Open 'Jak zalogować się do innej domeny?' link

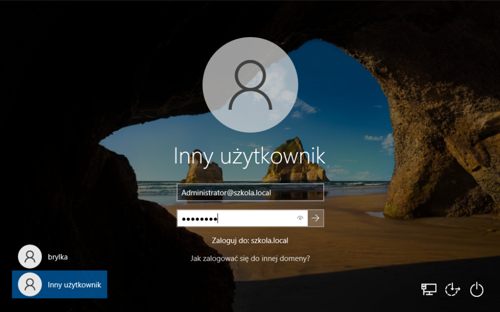250,258
